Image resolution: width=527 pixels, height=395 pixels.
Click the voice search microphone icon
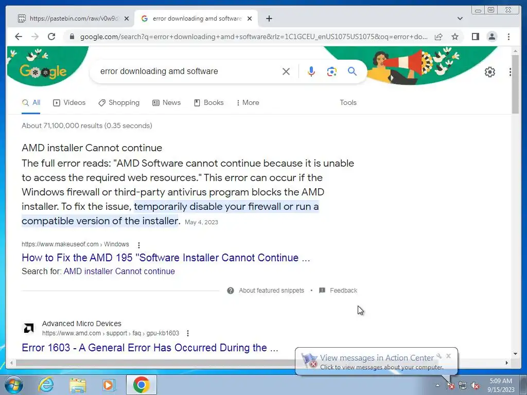311,71
